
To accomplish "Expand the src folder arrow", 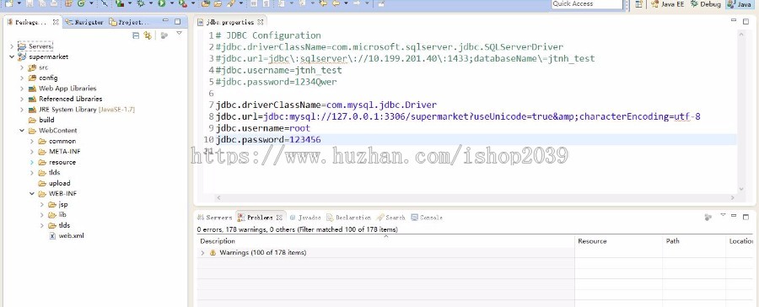I will pyautogui.click(x=22, y=67).
